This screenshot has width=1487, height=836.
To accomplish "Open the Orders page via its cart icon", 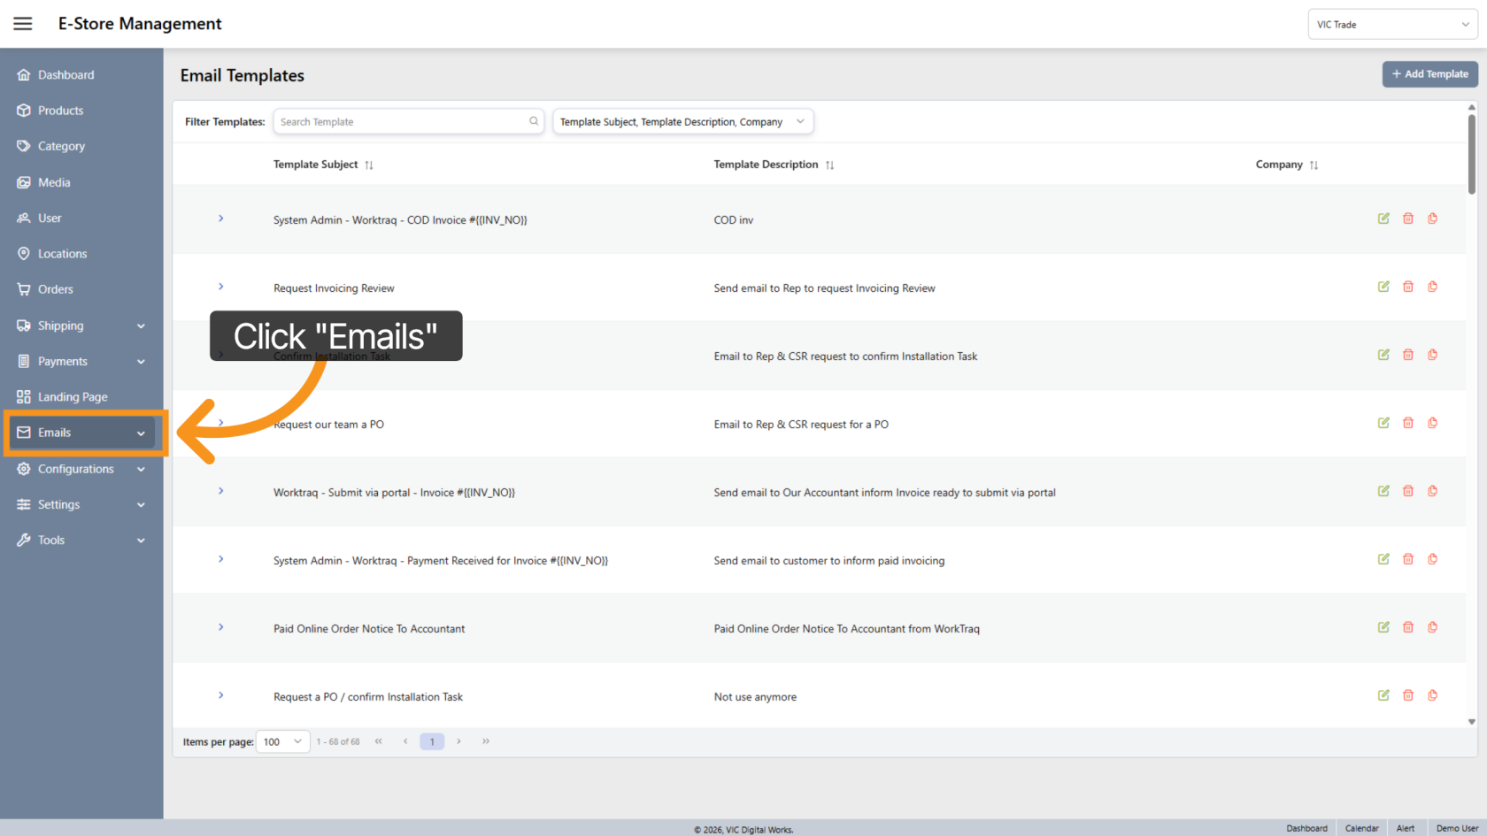I will click(24, 288).
